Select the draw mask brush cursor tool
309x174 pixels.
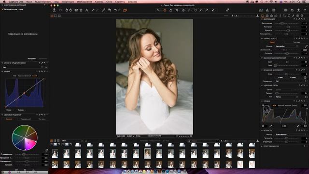[x=201, y=10]
